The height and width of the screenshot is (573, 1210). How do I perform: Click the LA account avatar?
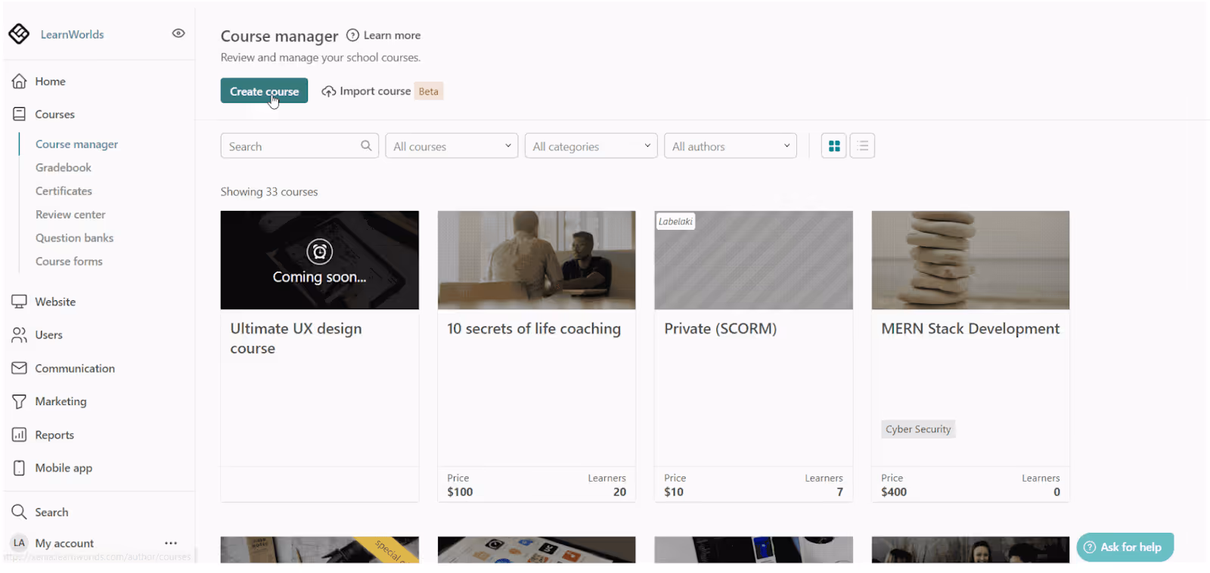pos(19,543)
